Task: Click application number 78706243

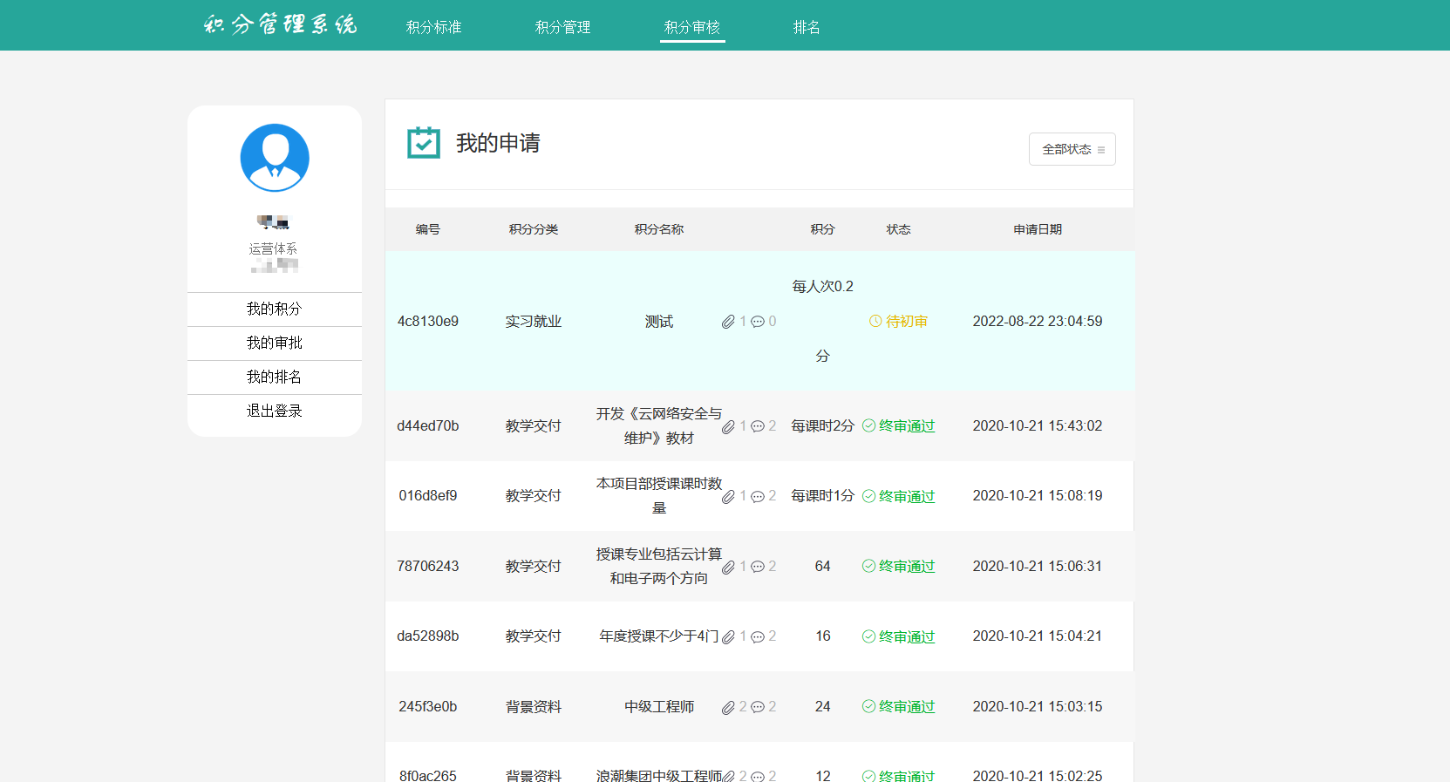Action: 428,566
